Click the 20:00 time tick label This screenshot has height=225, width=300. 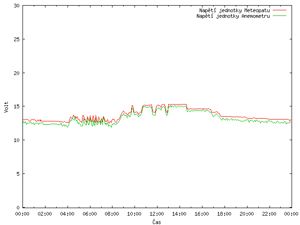point(247,214)
